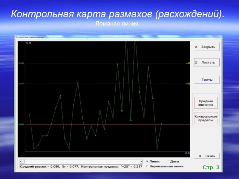Screen dimensions: 239x179
Task: Enable the Вертикальные линии checkbox
Action: tap(147, 166)
